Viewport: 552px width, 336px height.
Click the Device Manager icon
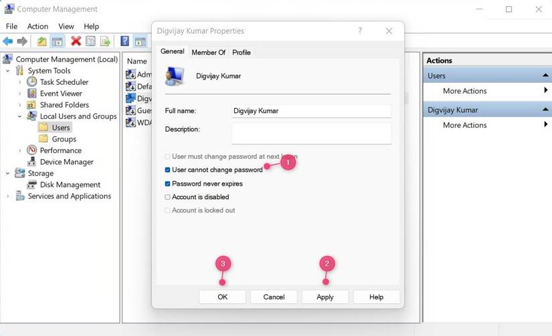31,162
